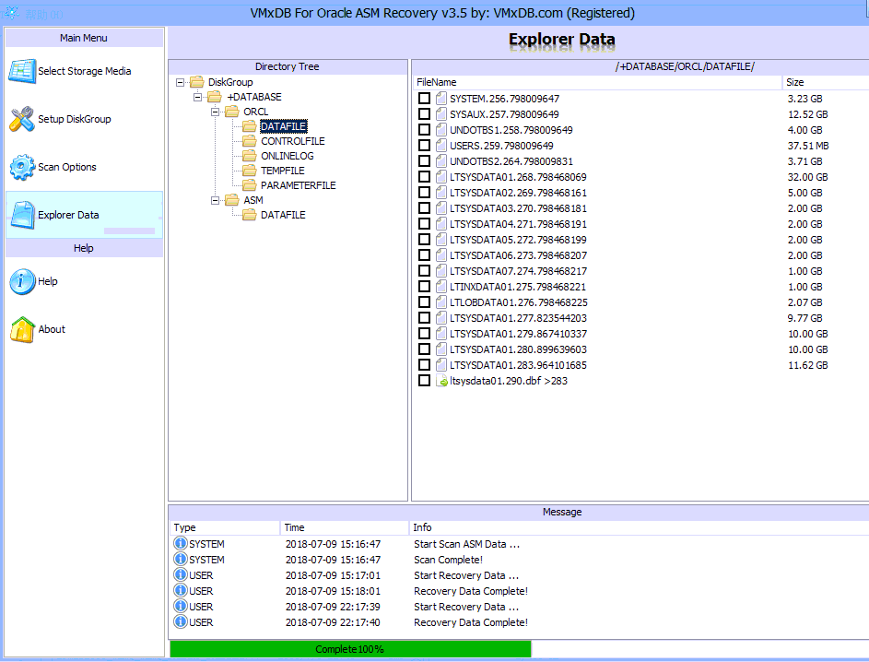Viewport: 869px width, 662px height.
Task: Click the +DATABASE folder icon
Action: pyautogui.click(x=215, y=97)
